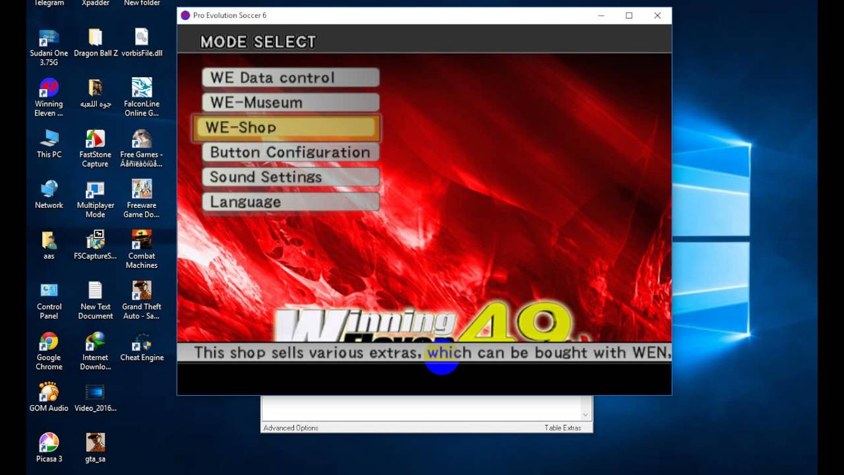Screen dimensions: 844x475
Task: Click the "Pro Evolution Soccer 6" window title
Action: coord(229,15)
